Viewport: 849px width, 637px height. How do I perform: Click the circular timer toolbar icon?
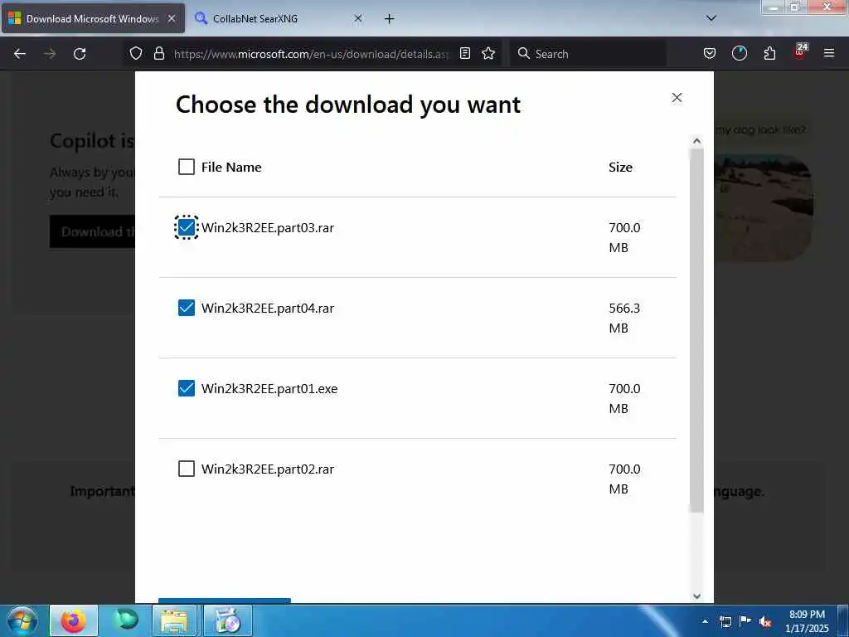coord(739,53)
